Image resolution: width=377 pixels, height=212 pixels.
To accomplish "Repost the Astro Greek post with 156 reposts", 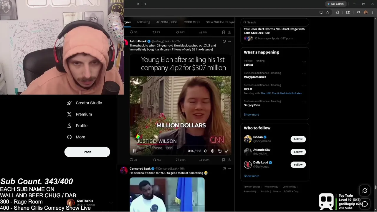I will click(157, 160).
